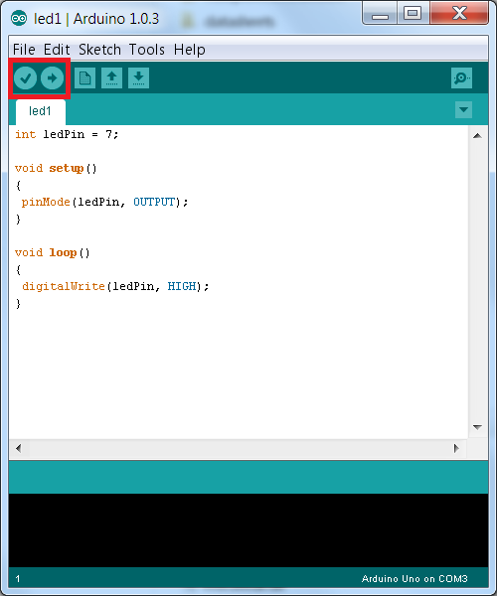The image size is (497, 596).
Task: Click the pinMode(ledPin, OUTPUT) line
Action: pyautogui.click(x=104, y=202)
